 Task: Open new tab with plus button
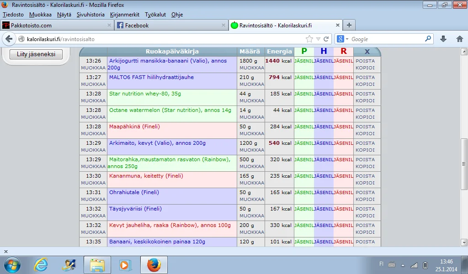click(x=349, y=25)
